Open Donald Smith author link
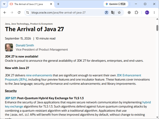This screenshot has width=159, height=119. (25, 45)
